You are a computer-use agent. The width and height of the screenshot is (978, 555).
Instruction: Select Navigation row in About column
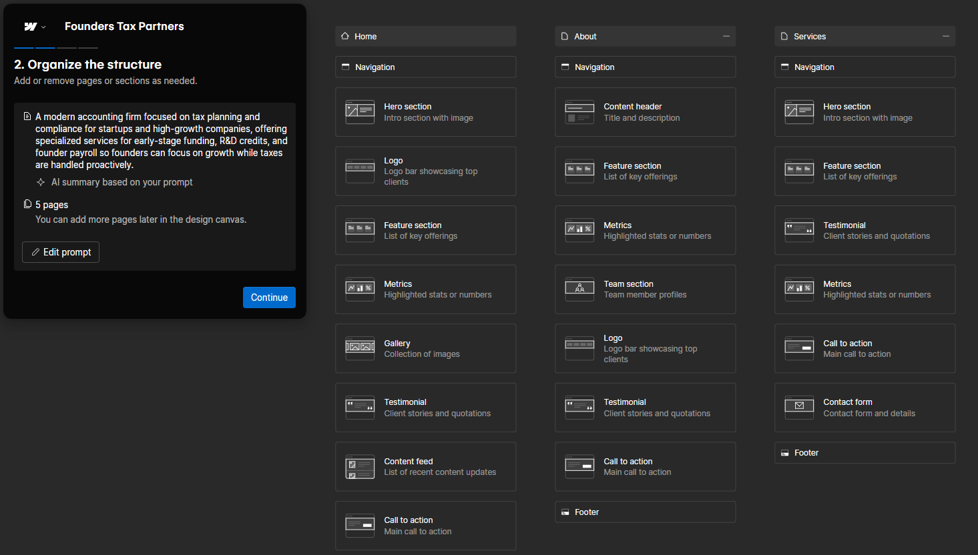645,67
